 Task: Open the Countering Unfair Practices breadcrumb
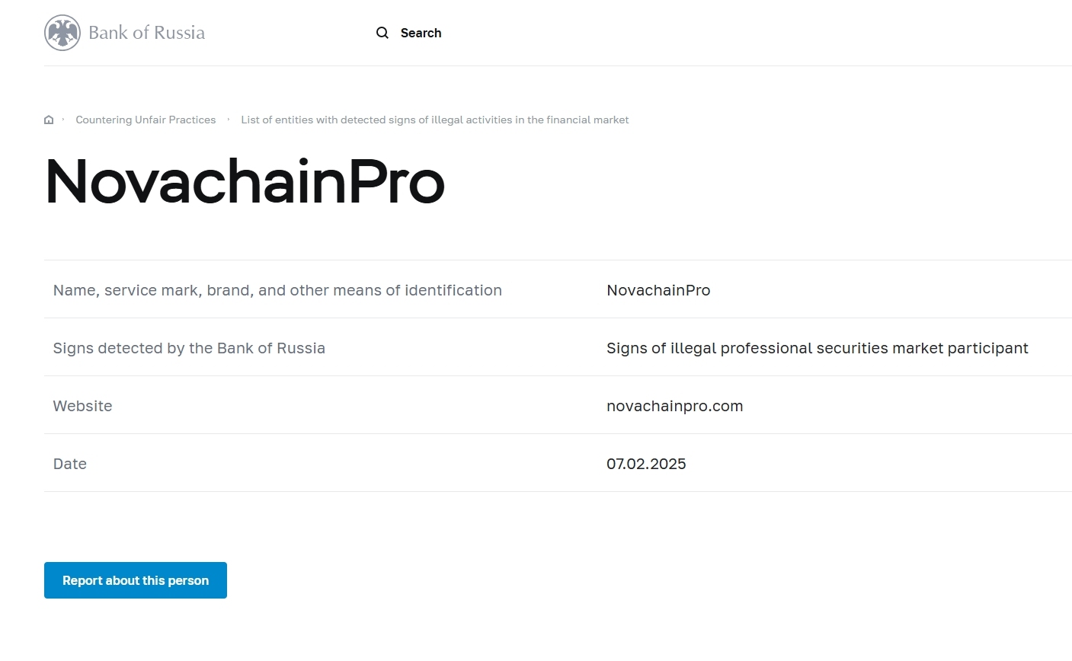click(146, 120)
